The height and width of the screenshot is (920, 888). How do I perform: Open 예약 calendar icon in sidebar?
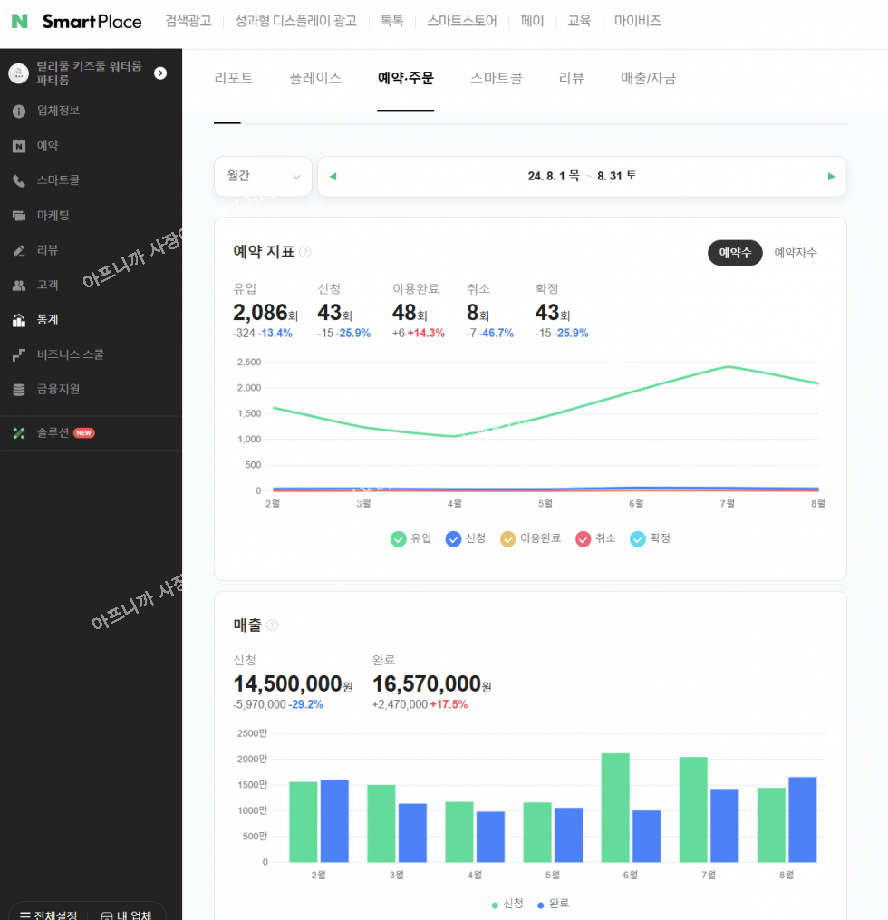18,146
